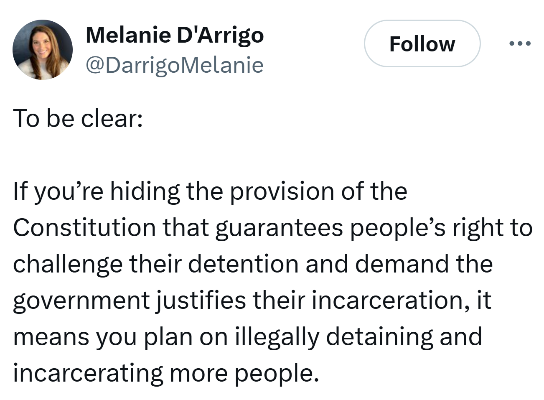The image size is (544, 400).
Task: Click the word "Constitution" in the tweet
Action: [84, 228]
